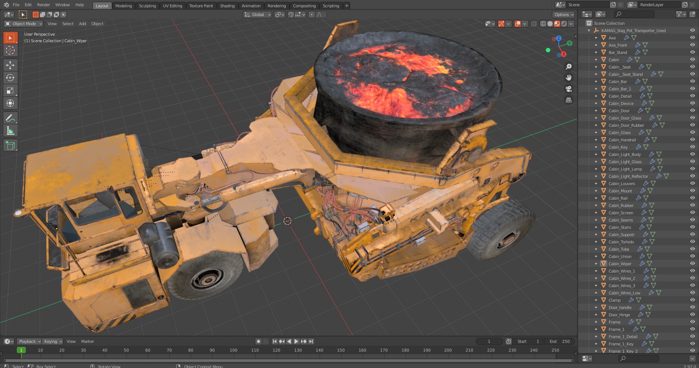Open Global transform orientation dropdown
Screen dimensions: 699x368
257,15
